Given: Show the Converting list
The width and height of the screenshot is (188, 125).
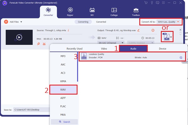Looking at the screenshot, I should [83, 22].
